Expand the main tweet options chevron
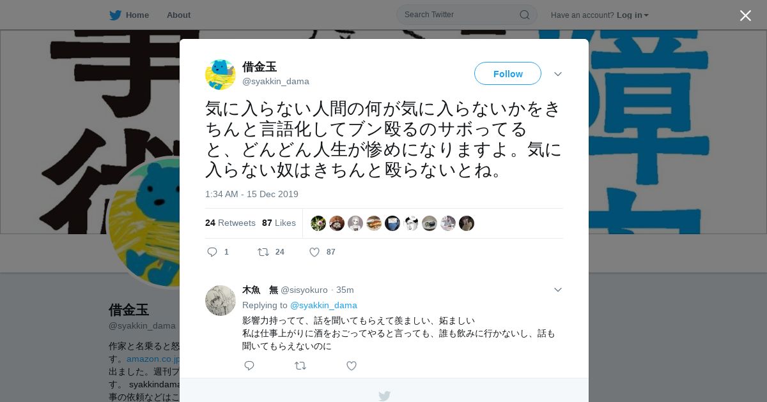The image size is (767, 402). click(x=558, y=74)
